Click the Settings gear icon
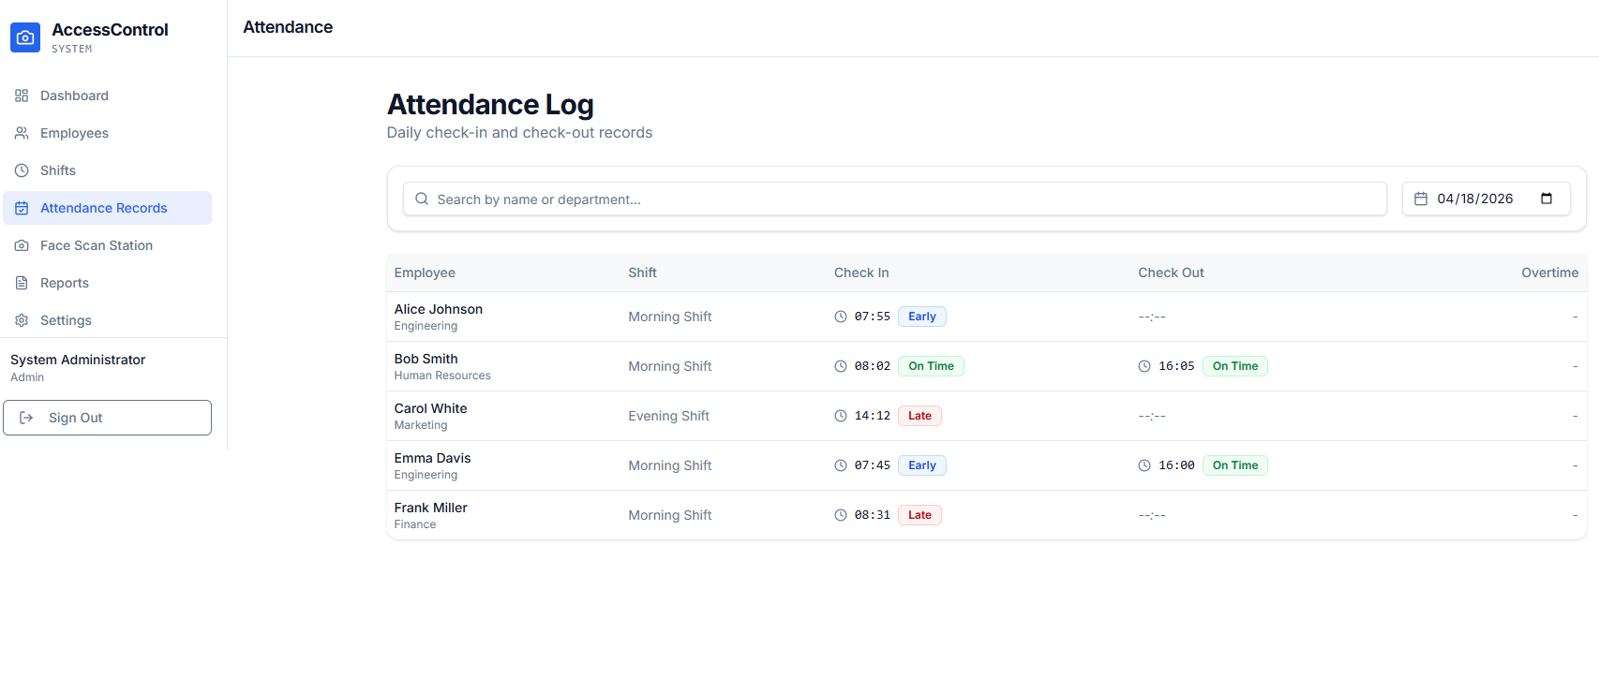 [22, 320]
